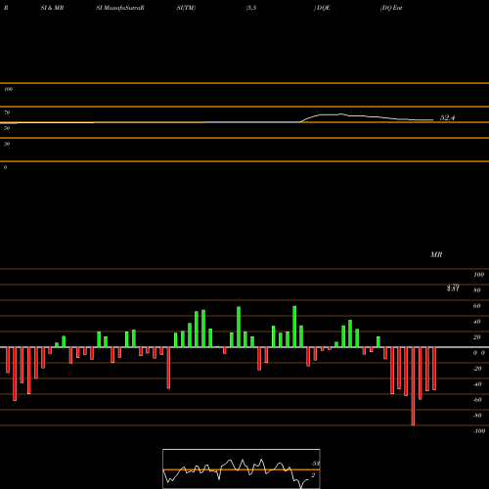Click the "(5,5" parameter text
The image size is (489, 489).
(251, 8)
